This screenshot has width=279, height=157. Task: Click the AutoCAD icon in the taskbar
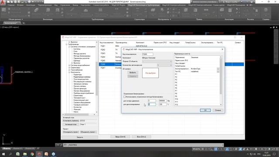coord(39,154)
